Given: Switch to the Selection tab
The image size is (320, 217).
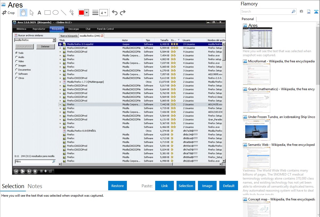Looking at the screenshot, I should [13, 186].
